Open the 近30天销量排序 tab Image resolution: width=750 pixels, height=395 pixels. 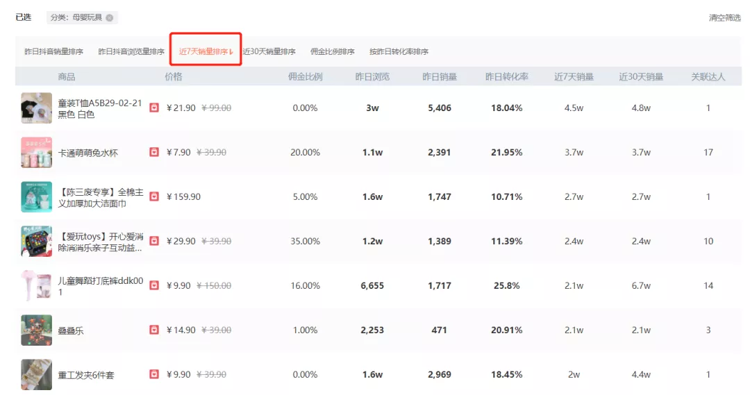coord(269,51)
